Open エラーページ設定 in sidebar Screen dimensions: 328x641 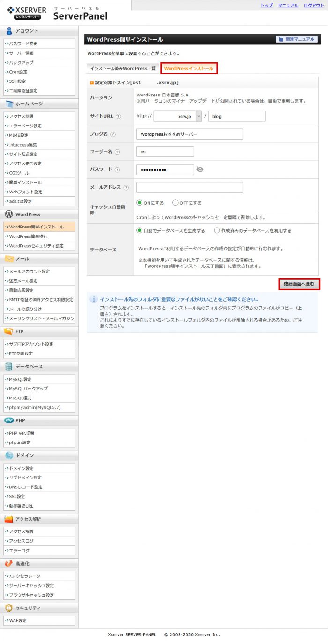click(x=39, y=125)
